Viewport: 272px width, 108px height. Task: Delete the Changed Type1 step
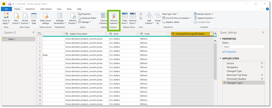pyautogui.click(x=225, y=83)
